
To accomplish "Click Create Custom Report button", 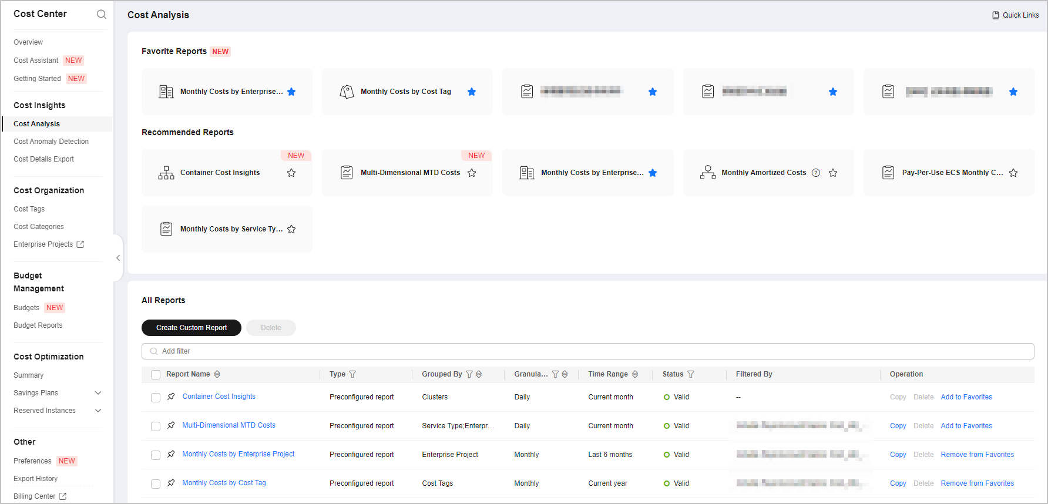I will (x=192, y=328).
